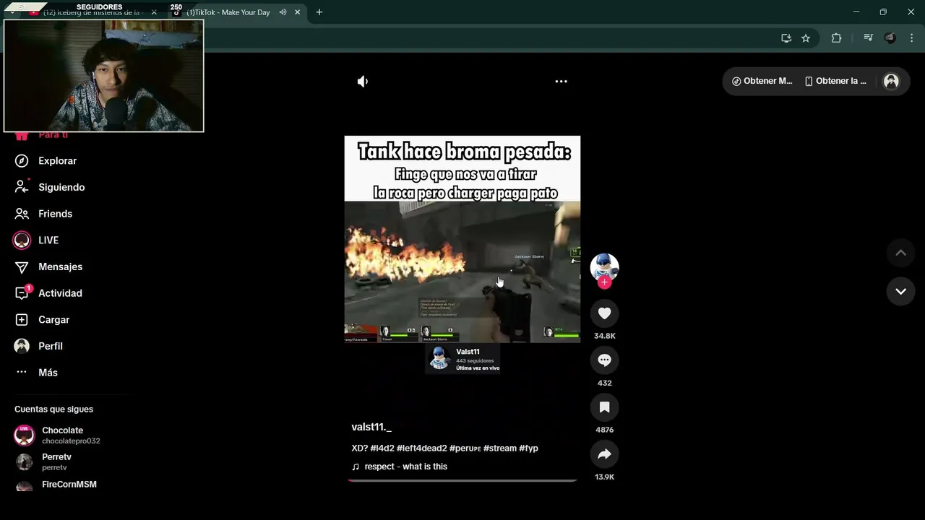The height and width of the screenshot is (520, 925).
Task: Bookmark this page with the star icon
Action: click(x=806, y=38)
